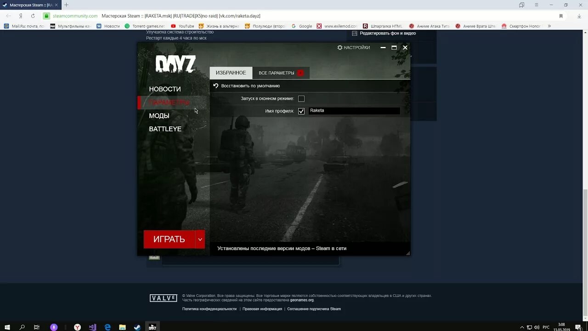Image resolution: width=588 pixels, height=331 pixels.
Task: Open Шпаргалка HTML bookmark
Action: click(382, 26)
